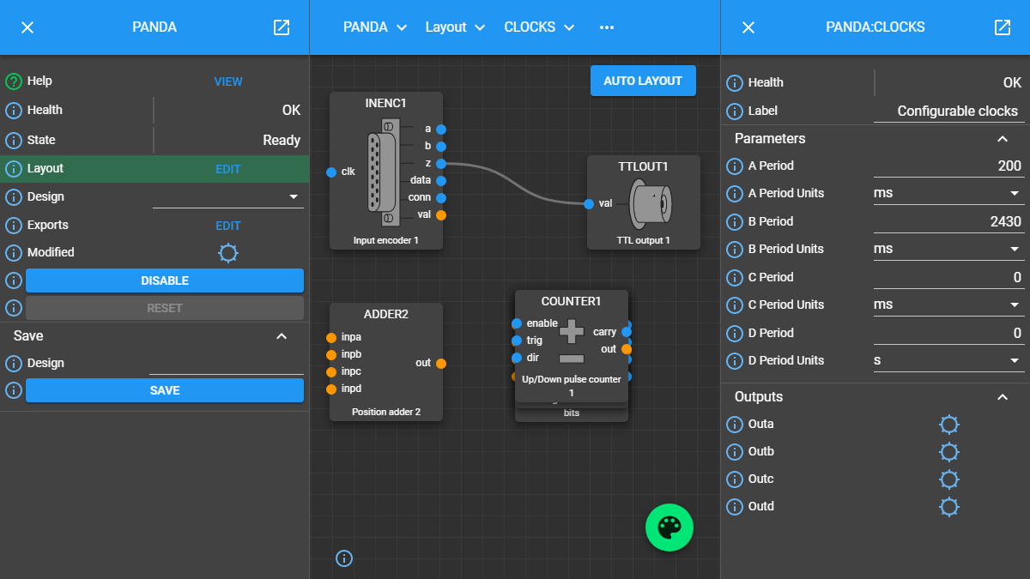Click the INENC1 clk input port
1030x579 pixels.
(x=331, y=172)
